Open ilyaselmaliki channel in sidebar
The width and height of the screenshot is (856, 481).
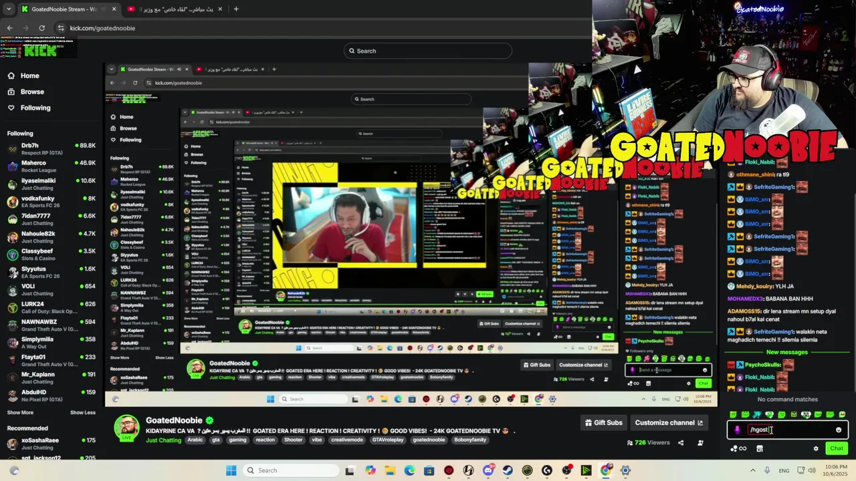click(51, 184)
